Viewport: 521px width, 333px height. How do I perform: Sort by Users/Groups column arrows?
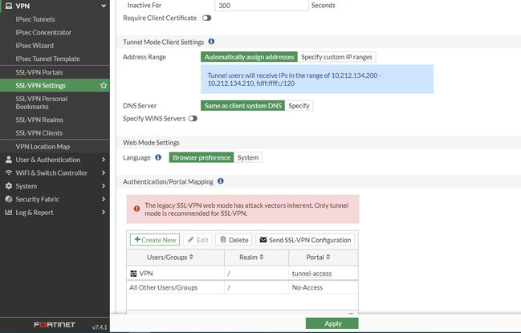click(191, 257)
